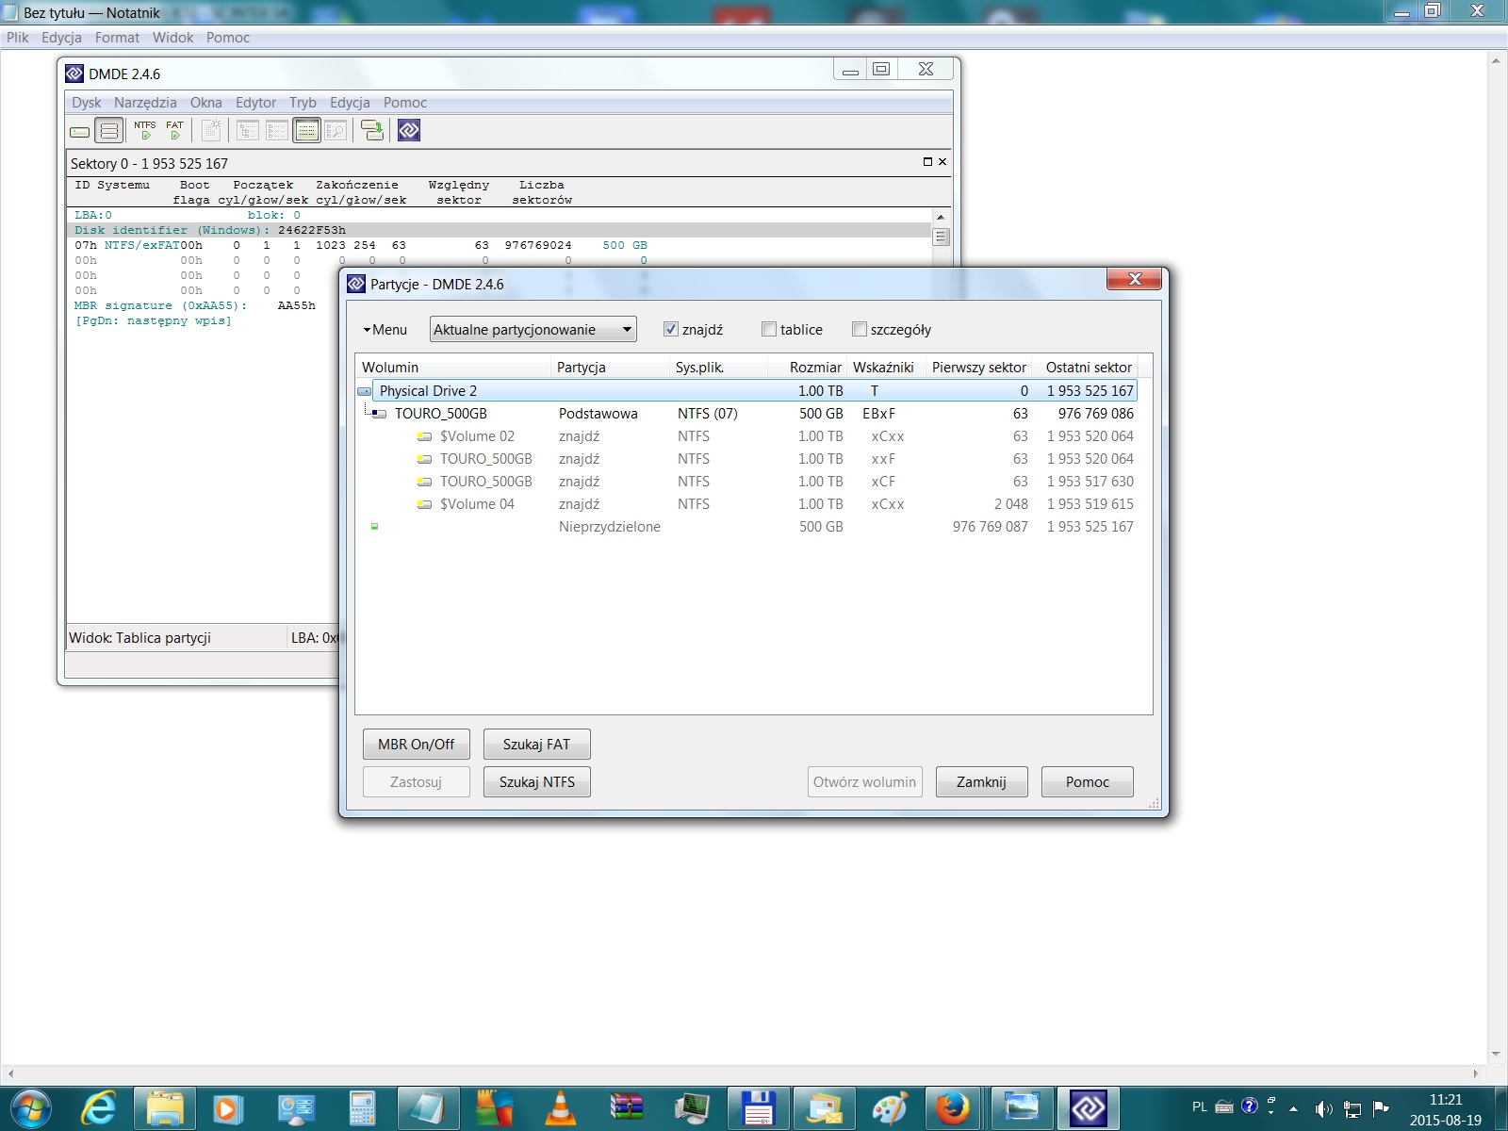Open the Plik menu in Notatnik
This screenshot has height=1131, width=1508.
tap(18, 38)
